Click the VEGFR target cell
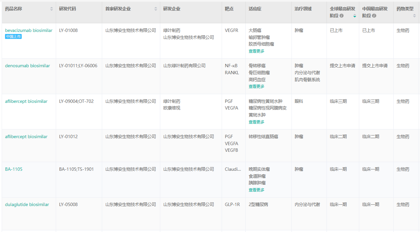 [x=232, y=30]
